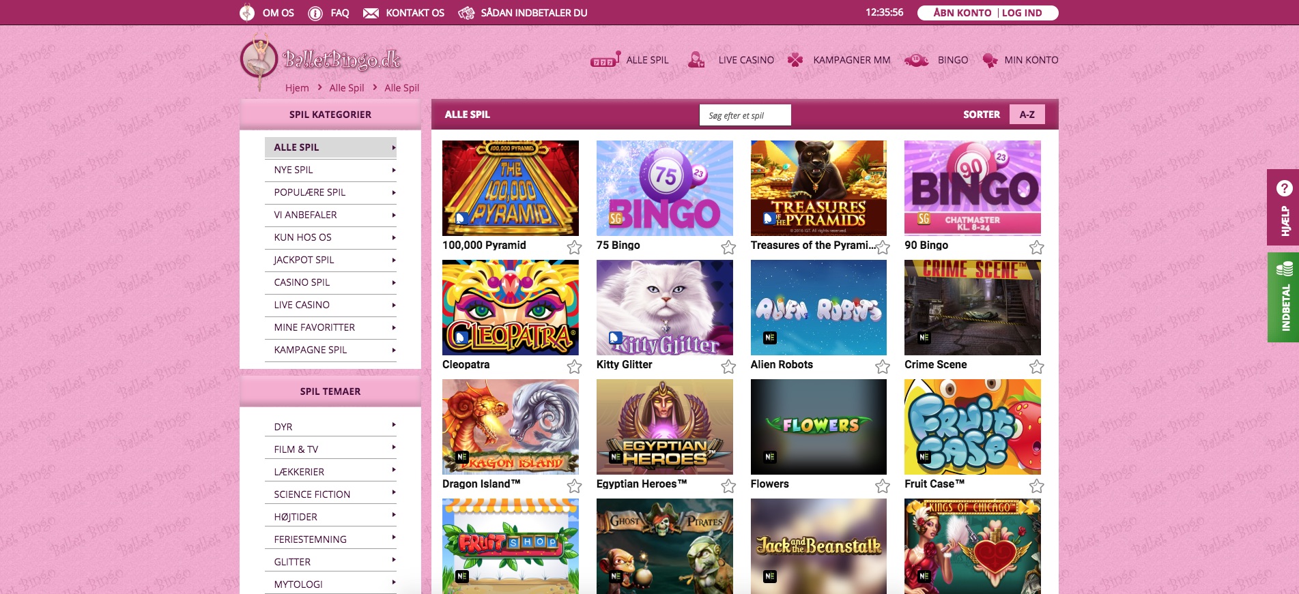Screen dimensions: 1299x594
Task: Open the Kontakt Os link
Action: pyautogui.click(x=415, y=13)
